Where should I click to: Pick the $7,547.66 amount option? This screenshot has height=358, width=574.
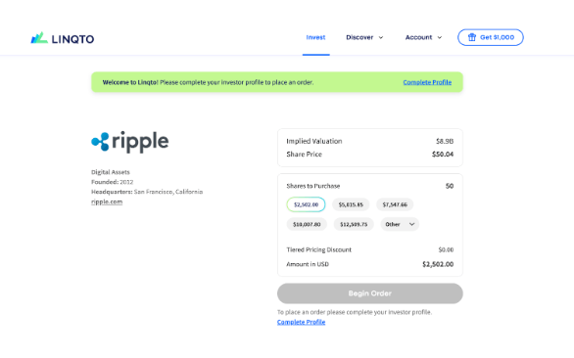[395, 204]
